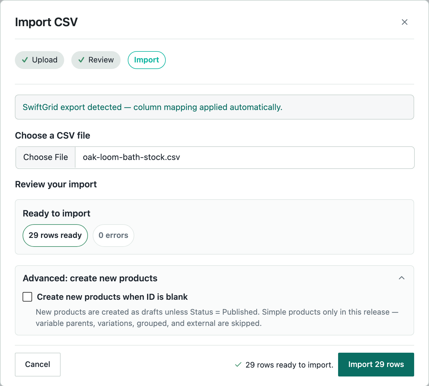Click the Choose File button
Viewport: 429px width, 386px height.
coord(46,157)
